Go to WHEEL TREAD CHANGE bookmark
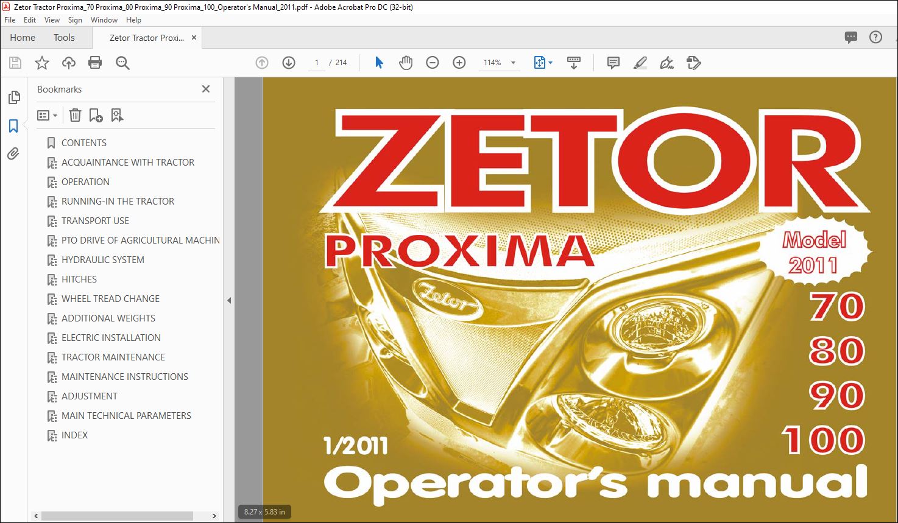898x523 pixels. pyautogui.click(x=110, y=298)
